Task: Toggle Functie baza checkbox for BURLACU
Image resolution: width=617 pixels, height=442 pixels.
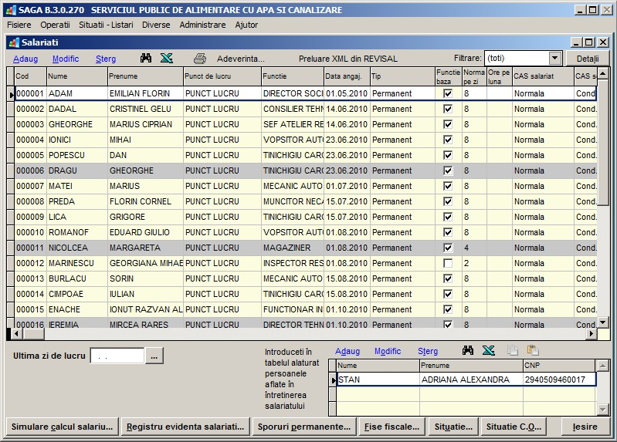Action: coord(448,278)
